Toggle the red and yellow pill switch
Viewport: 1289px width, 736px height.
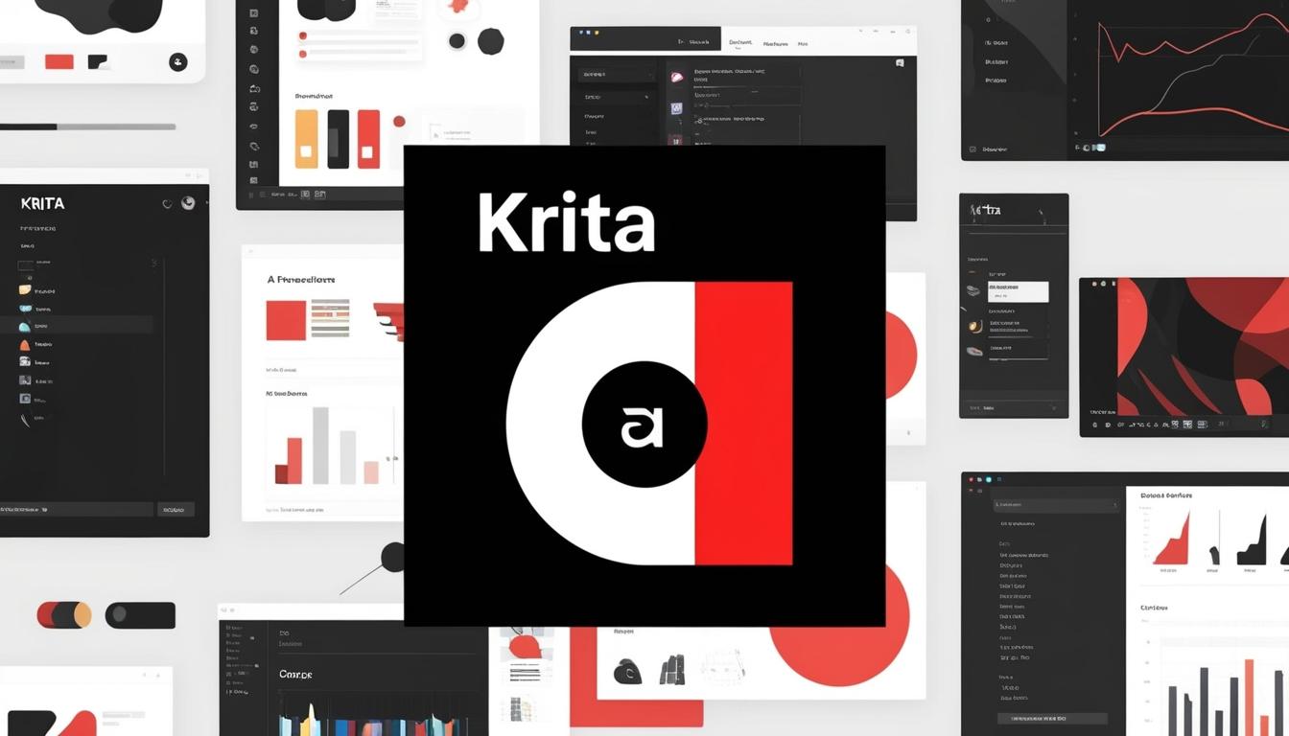point(64,615)
